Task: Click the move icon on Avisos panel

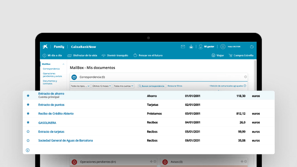Action: pos(242,161)
